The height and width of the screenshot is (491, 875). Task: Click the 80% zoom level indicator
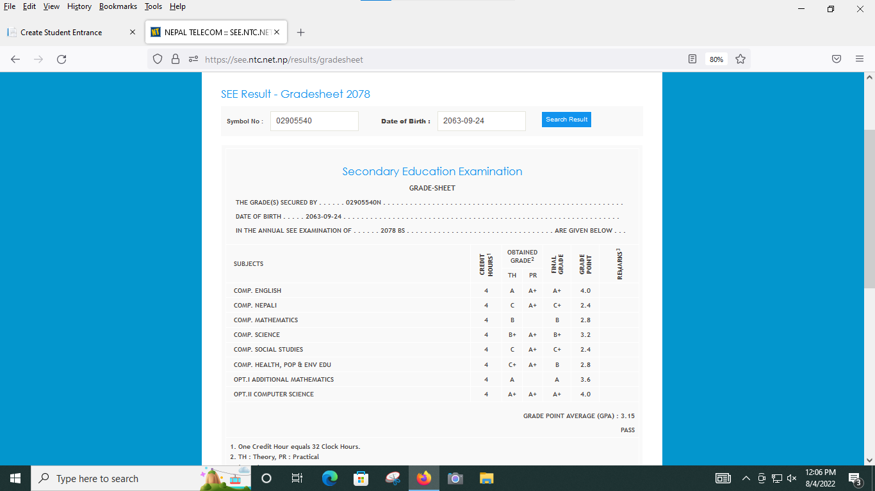coord(716,59)
